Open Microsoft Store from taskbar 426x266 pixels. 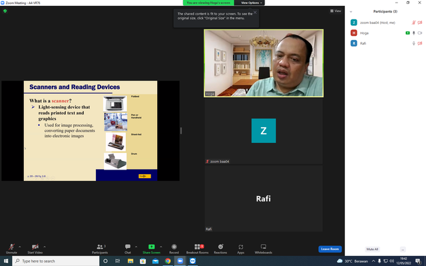coord(143,261)
